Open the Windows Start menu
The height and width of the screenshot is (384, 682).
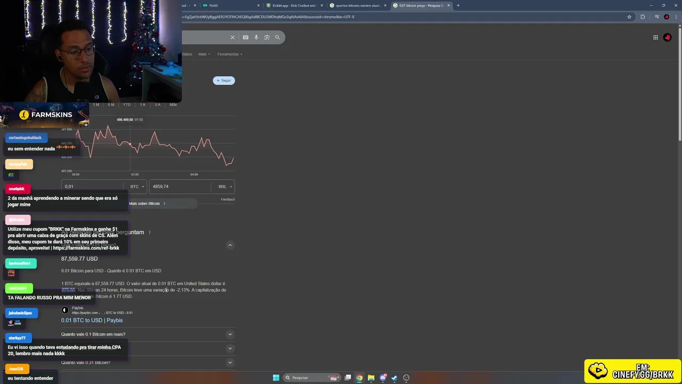tap(276, 378)
